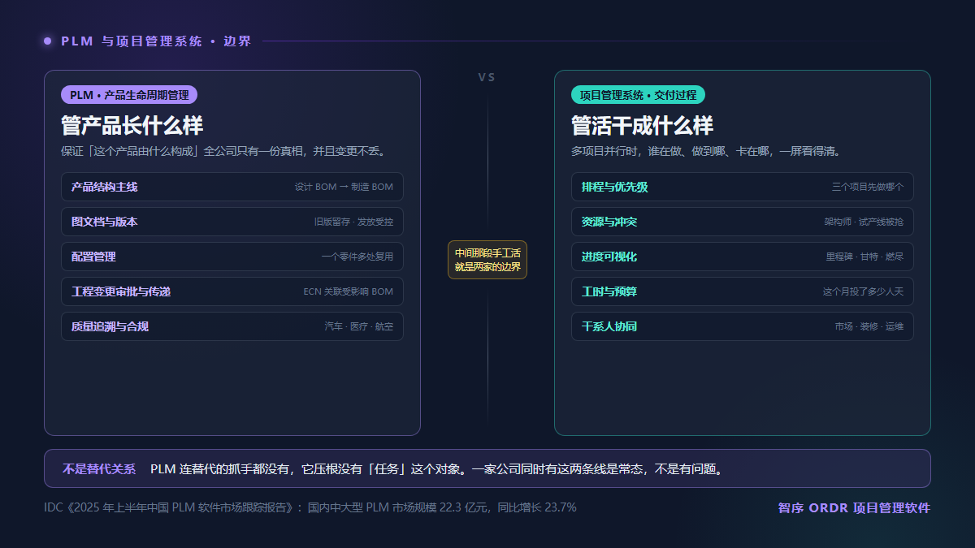Click the text 市场 · 装修 · 运维
Image resolution: width=975 pixels, height=548 pixels.
[869, 326]
